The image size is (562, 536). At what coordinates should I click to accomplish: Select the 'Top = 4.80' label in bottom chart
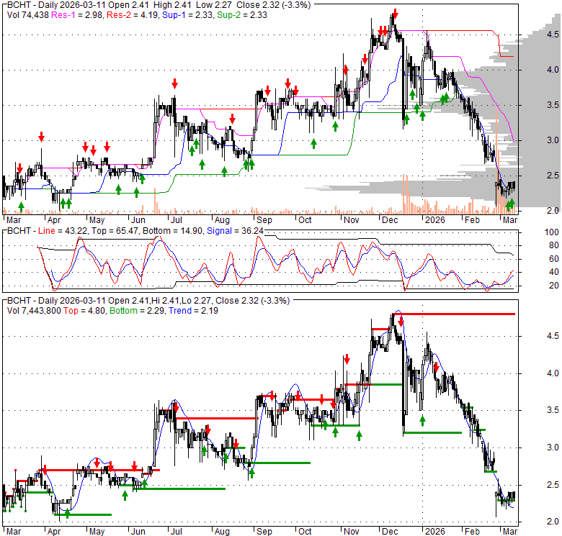click(84, 311)
